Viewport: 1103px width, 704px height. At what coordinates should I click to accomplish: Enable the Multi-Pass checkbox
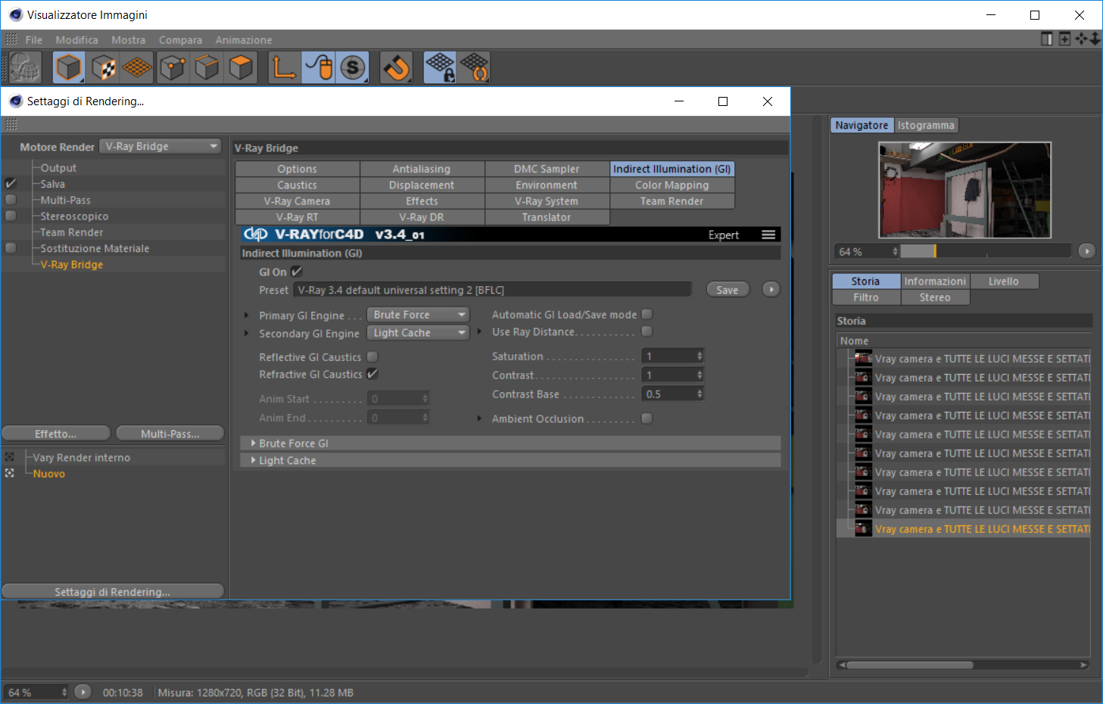(11, 200)
